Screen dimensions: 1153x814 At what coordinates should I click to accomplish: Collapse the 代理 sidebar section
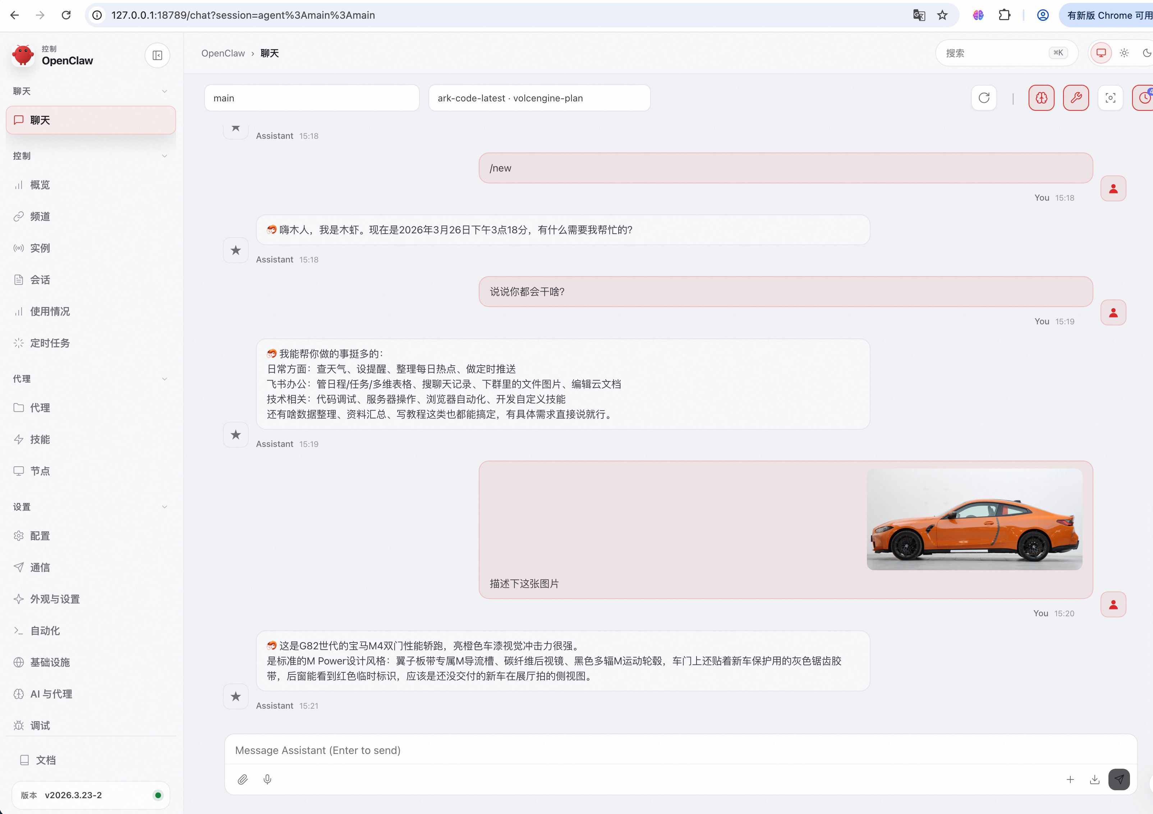pyautogui.click(x=90, y=379)
